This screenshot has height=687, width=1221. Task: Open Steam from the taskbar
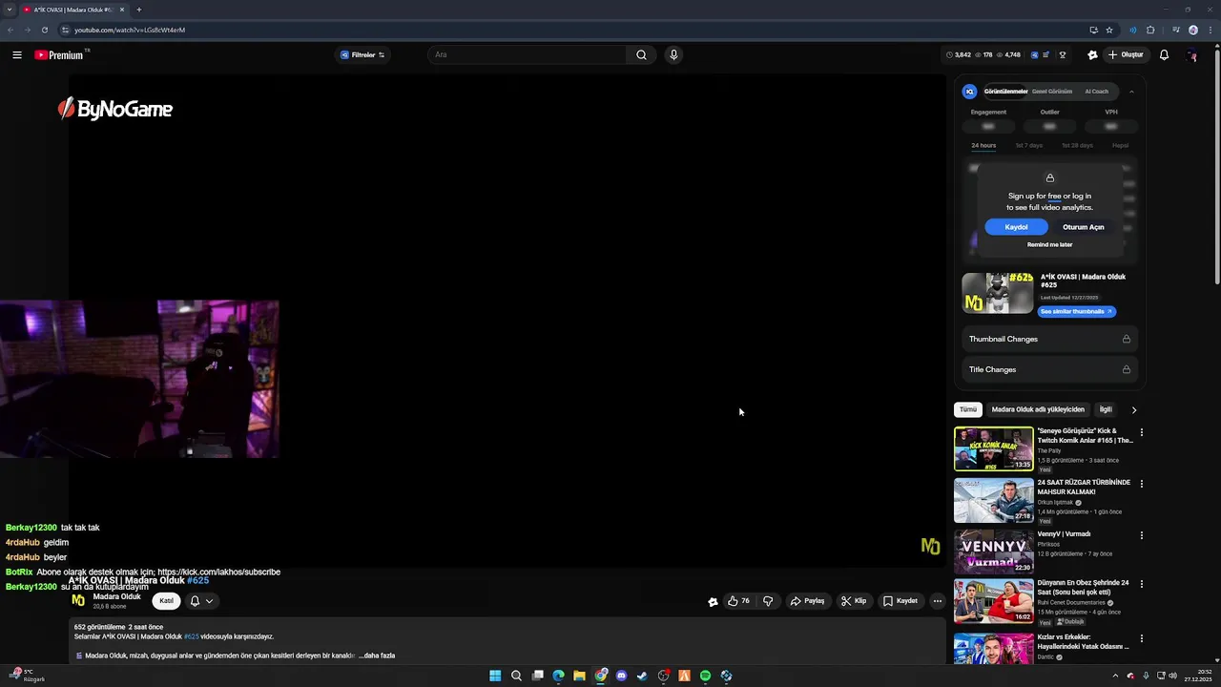tap(642, 676)
